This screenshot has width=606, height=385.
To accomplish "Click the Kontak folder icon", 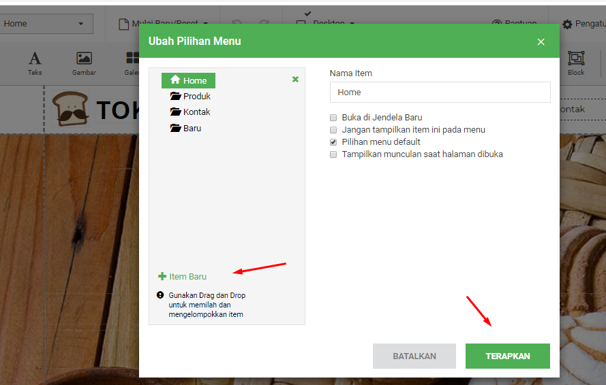I will point(175,112).
